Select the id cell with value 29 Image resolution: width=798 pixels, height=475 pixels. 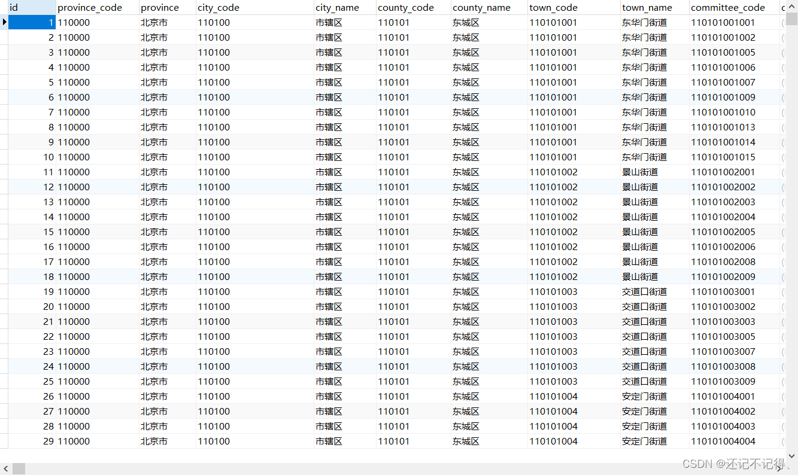(x=32, y=441)
